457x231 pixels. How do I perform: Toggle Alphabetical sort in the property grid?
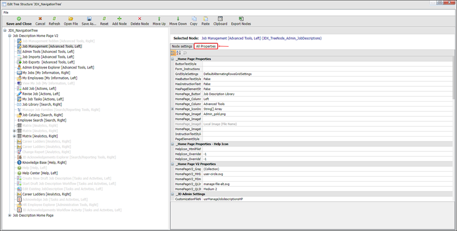[x=179, y=53]
